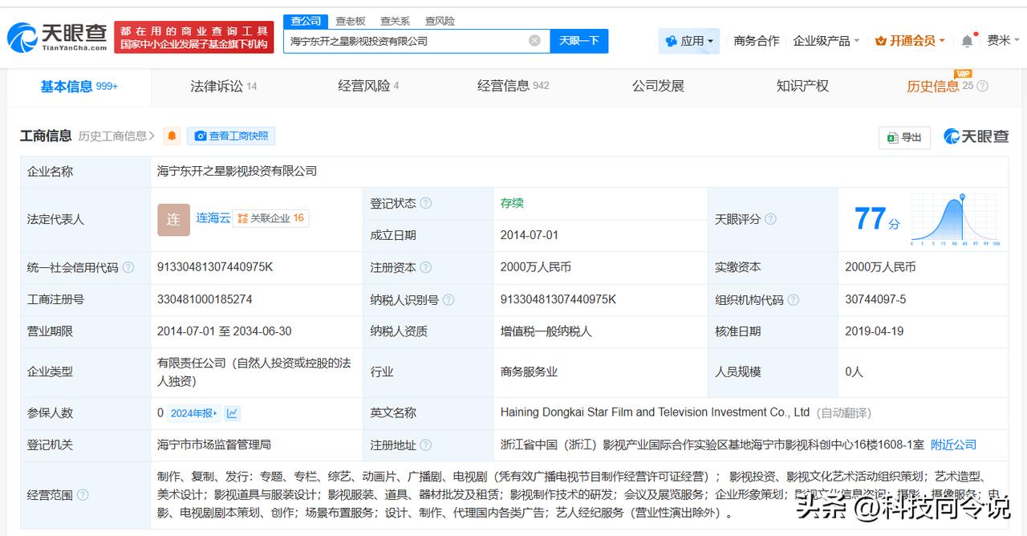Select the registration number 330481000185274
Screen dimensions: 1027x536
coord(205,299)
